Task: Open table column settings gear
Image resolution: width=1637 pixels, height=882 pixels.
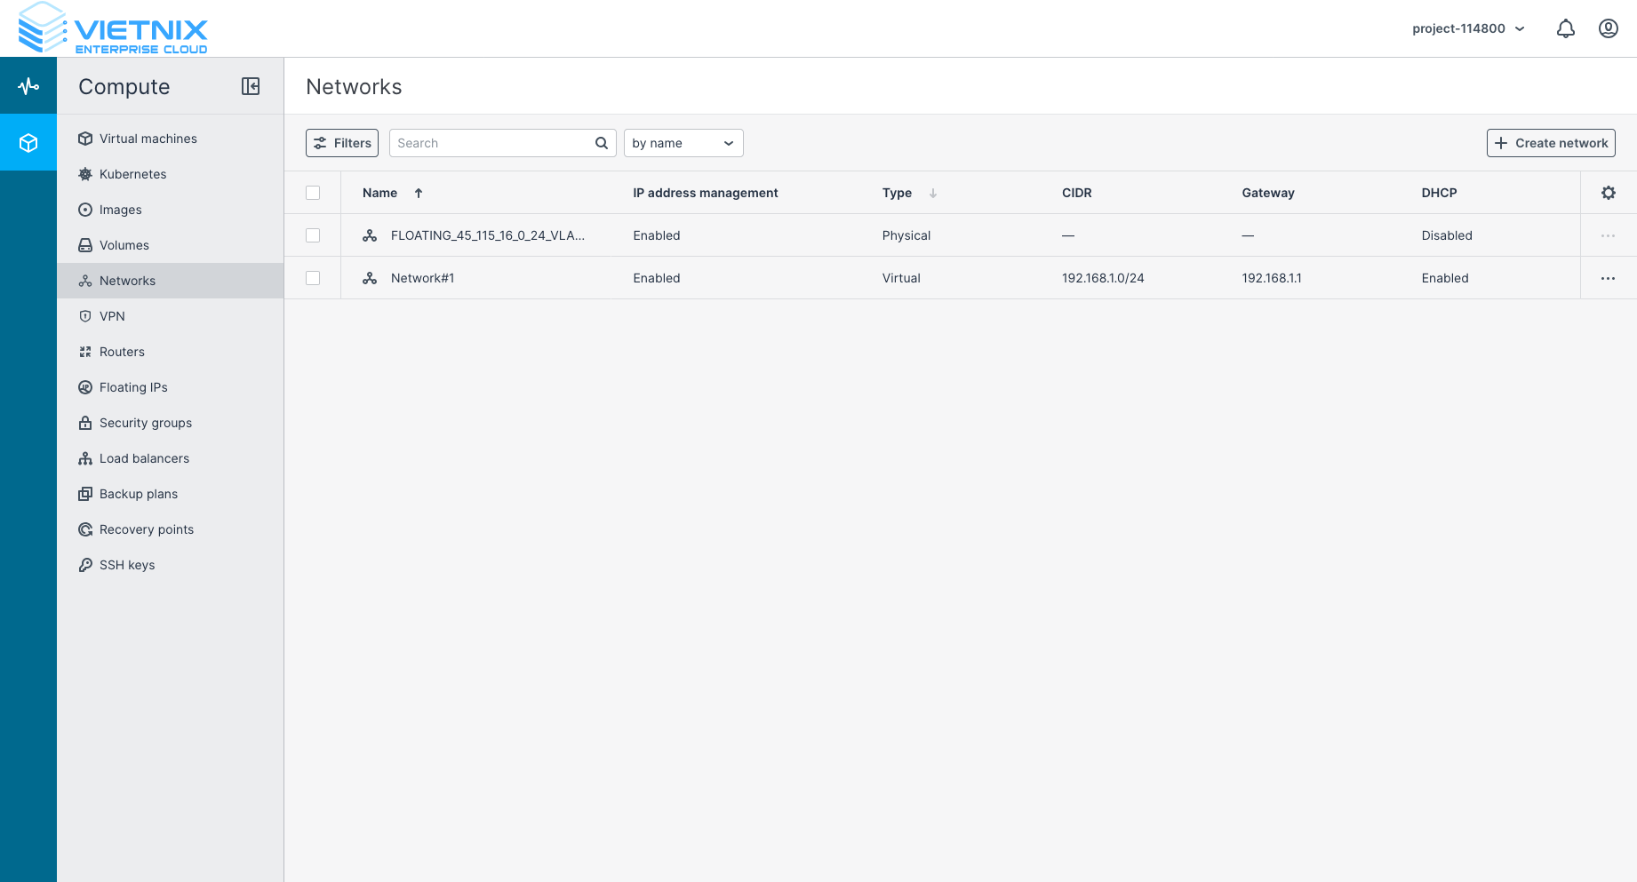Action: (x=1608, y=193)
